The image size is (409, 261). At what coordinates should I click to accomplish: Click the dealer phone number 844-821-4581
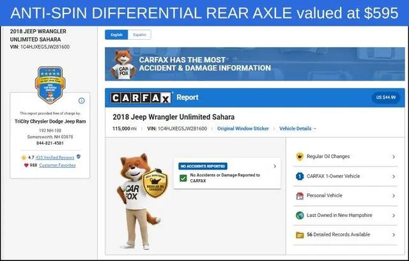pos(50,143)
